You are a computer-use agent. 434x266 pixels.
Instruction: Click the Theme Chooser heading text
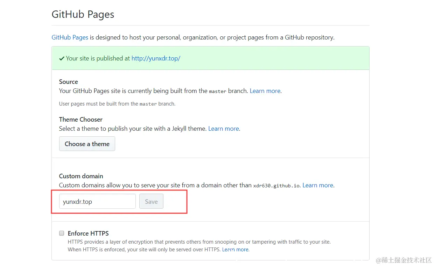pos(81,120)
